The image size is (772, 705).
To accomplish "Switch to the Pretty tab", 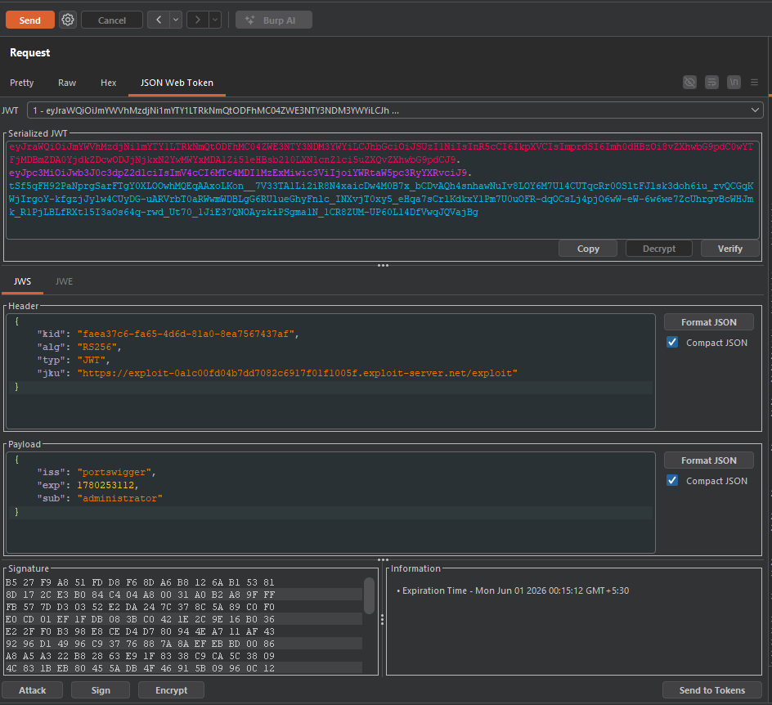I will click(21, 83).
